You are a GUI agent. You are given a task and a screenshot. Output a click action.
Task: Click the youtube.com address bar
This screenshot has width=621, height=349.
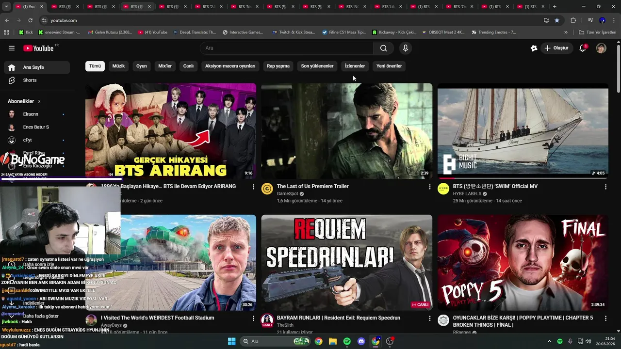click(291, 20)
